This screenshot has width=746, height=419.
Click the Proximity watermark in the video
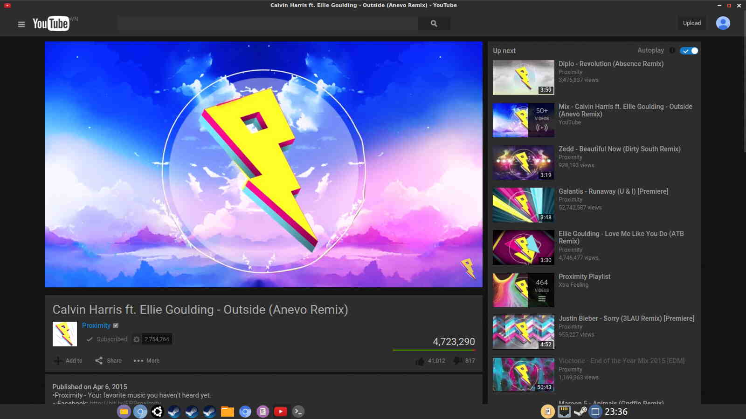pyautogui.click(x=468, y=269)
